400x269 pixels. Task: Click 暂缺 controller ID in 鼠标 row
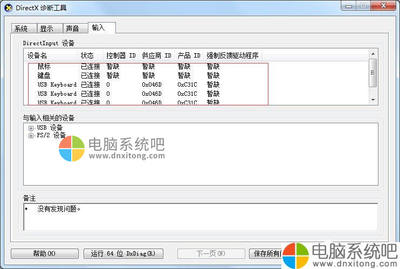(113, 67)
